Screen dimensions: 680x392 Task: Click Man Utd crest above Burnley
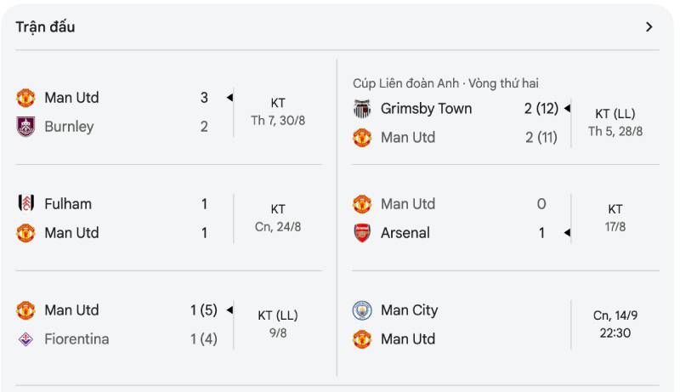25,98
